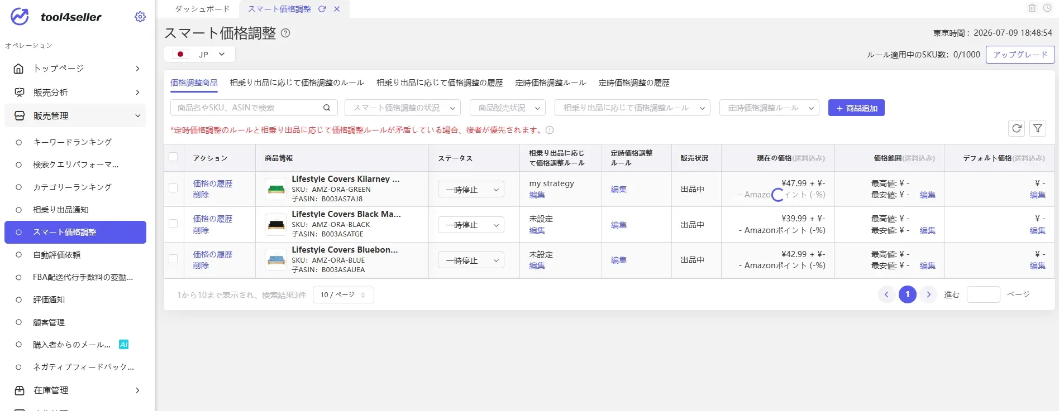Open キーワードランキング in sidebar
1059x411 pixels.
coord(73,142)
